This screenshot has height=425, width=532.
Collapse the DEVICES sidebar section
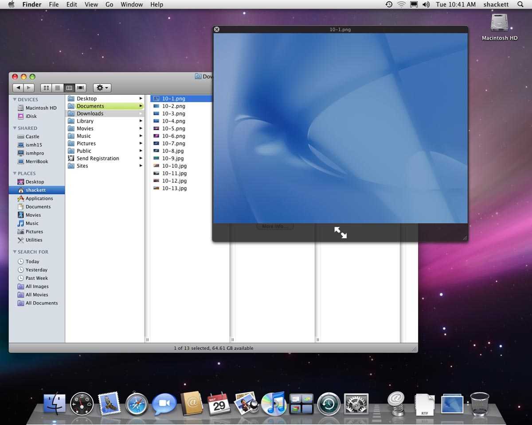(15, 100)
